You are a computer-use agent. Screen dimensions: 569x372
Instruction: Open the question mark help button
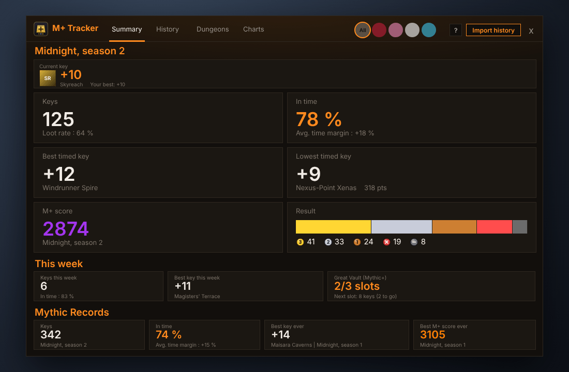point(456,30)
